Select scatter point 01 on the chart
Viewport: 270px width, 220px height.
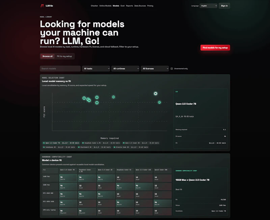156,93
